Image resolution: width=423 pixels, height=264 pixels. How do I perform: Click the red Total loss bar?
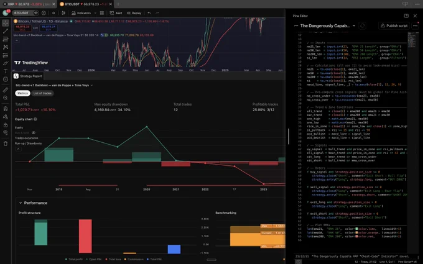[x=85, y=236]
